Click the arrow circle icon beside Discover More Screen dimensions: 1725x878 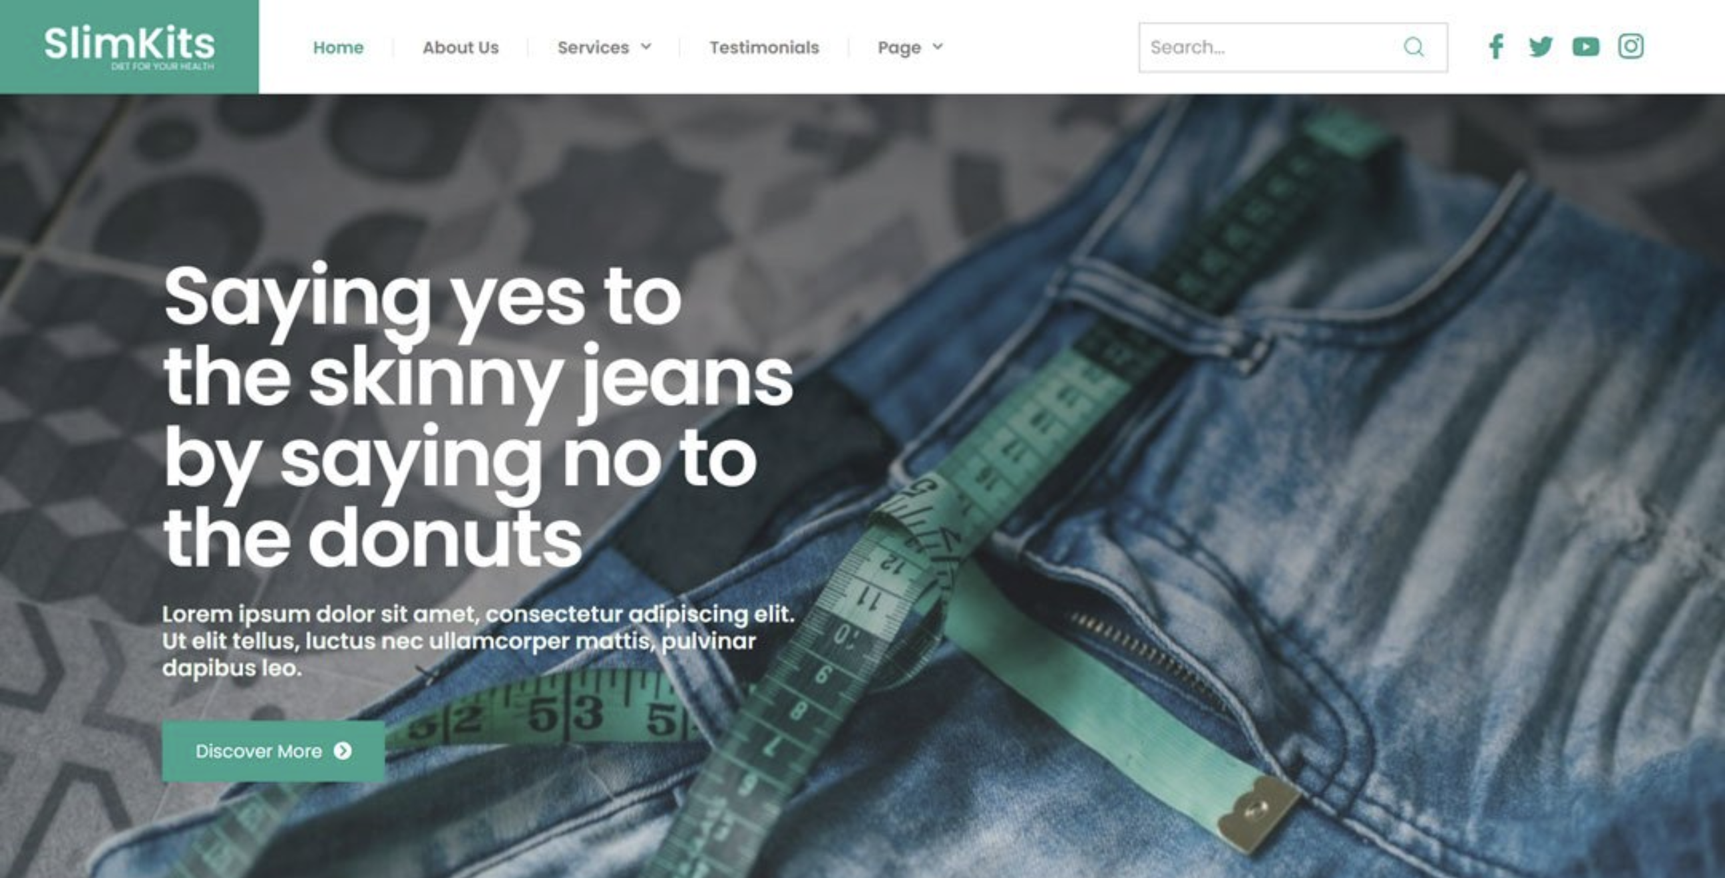[x=343, y=751]
